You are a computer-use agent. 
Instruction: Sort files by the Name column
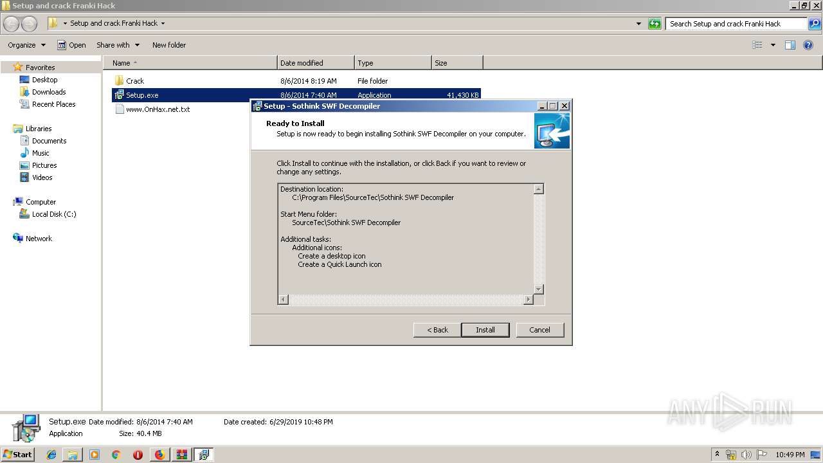[x=190, y=63]
